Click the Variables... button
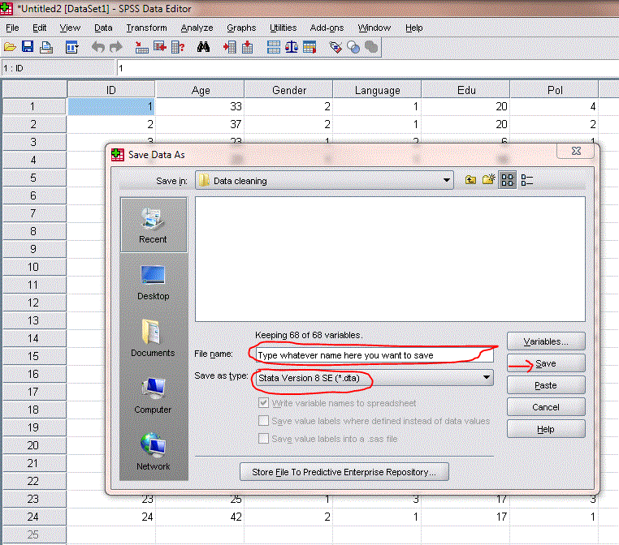This screenshot has height=545, width=619. [x=546, y=341]
